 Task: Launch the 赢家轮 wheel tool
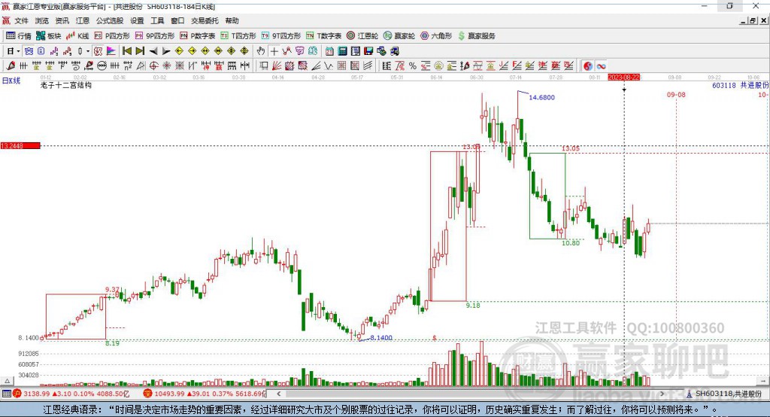coord(399,36)
